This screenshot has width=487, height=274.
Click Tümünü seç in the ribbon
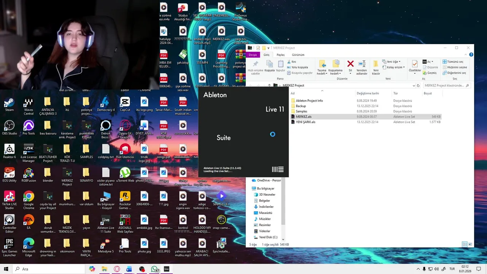(453, 62)
